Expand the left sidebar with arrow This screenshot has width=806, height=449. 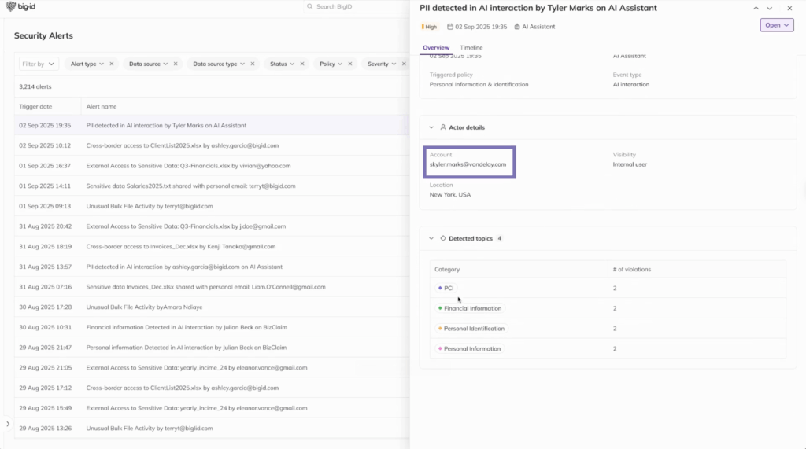7,425
